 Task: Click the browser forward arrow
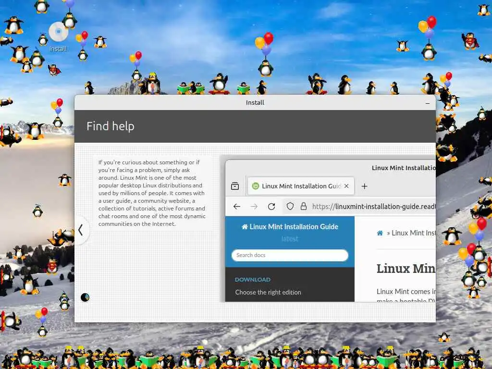(x=254, y=207)
